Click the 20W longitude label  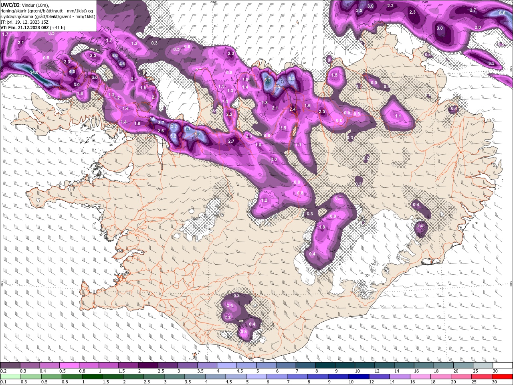click(213, 2)
